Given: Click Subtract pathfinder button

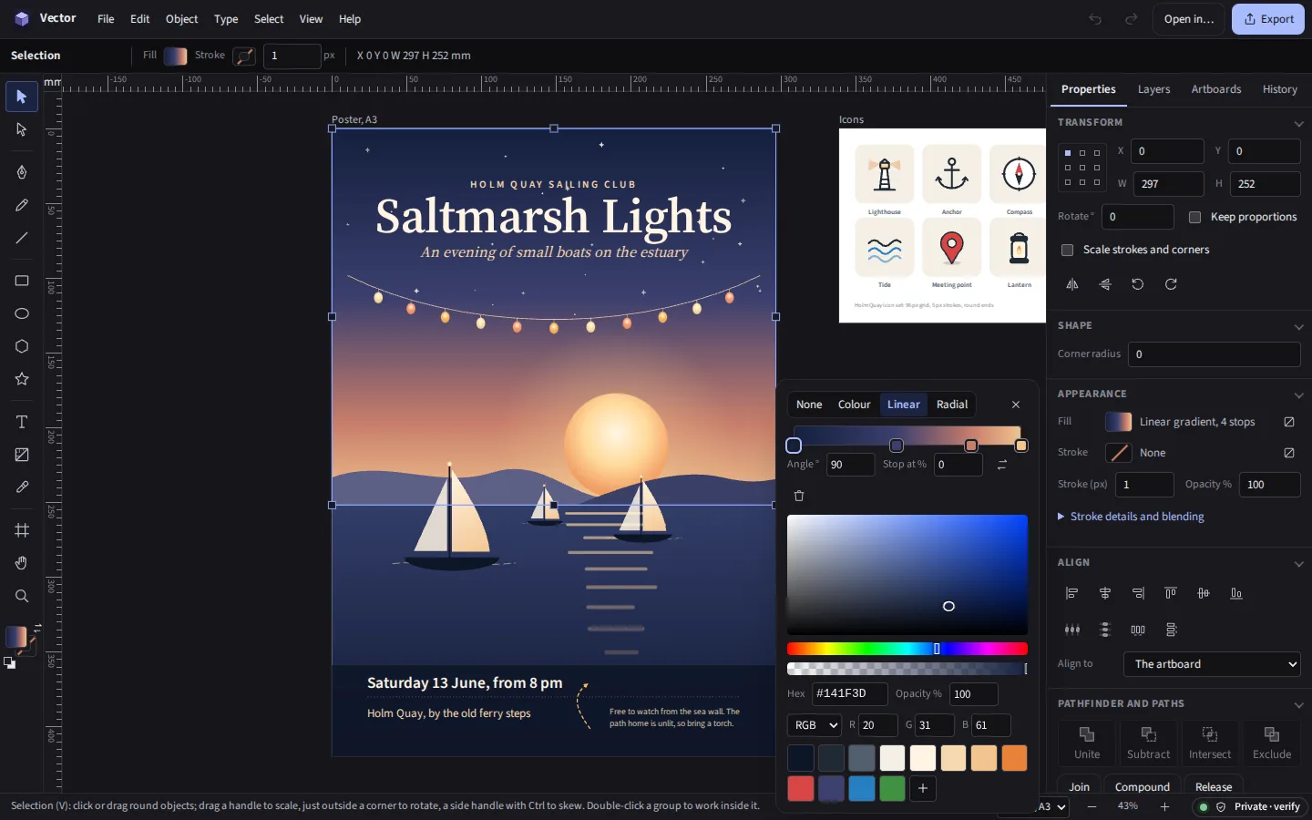Looking at the screenshot, I should [1149, 743].
